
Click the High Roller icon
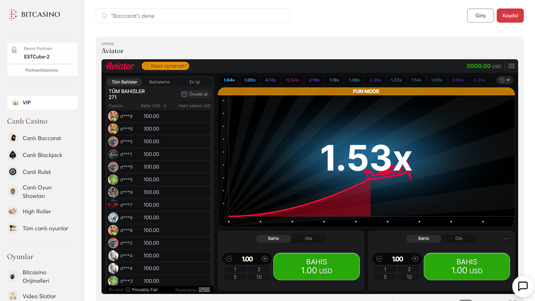[13, 212]
